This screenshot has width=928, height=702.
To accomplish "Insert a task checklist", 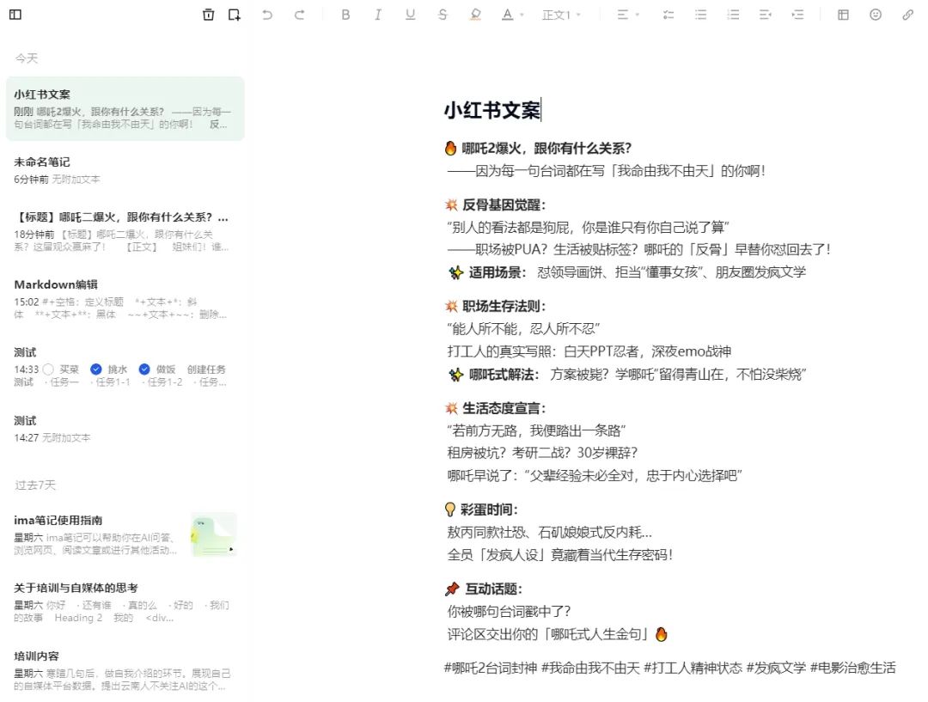I will pos(669,15).
